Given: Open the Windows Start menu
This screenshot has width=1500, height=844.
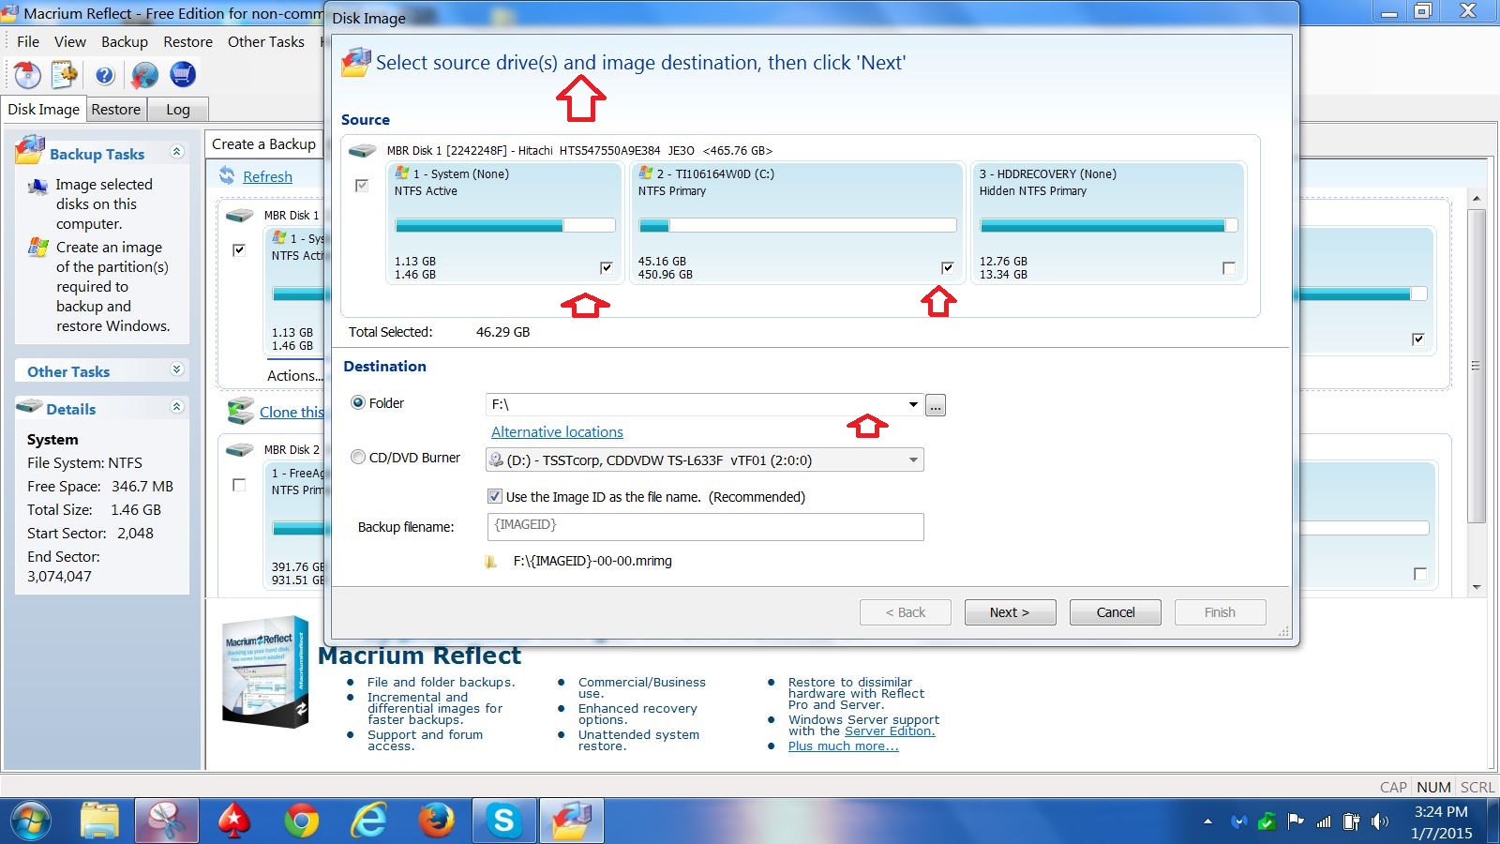Looking at the screenshot, I should 30,821.
